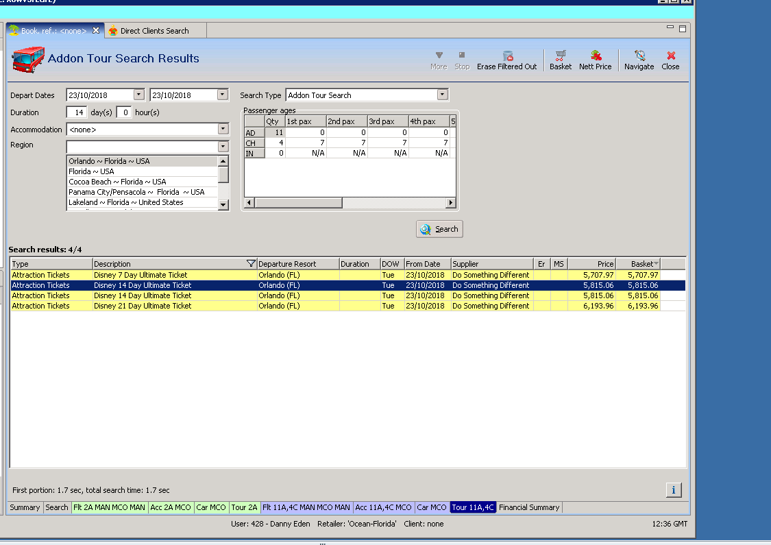The image size is (771, 545).
Task: Switch to Direct Clients Search tab
Action: pos(154,31)
